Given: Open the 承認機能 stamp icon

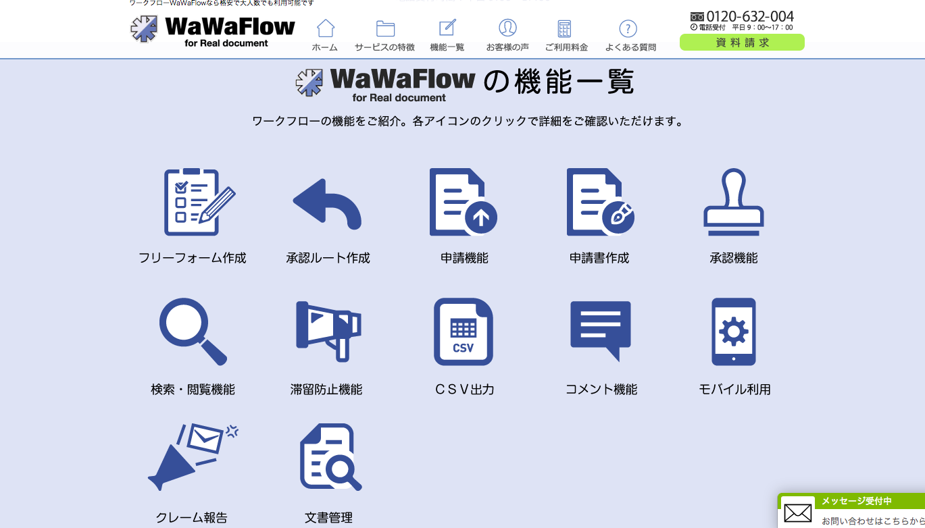Looking at the screenshot, I should pos(733,202).
